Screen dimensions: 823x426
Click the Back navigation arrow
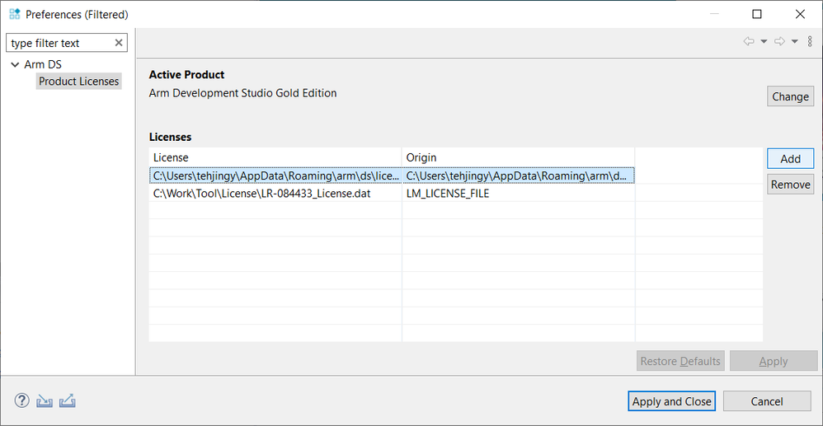pos(749,41)
